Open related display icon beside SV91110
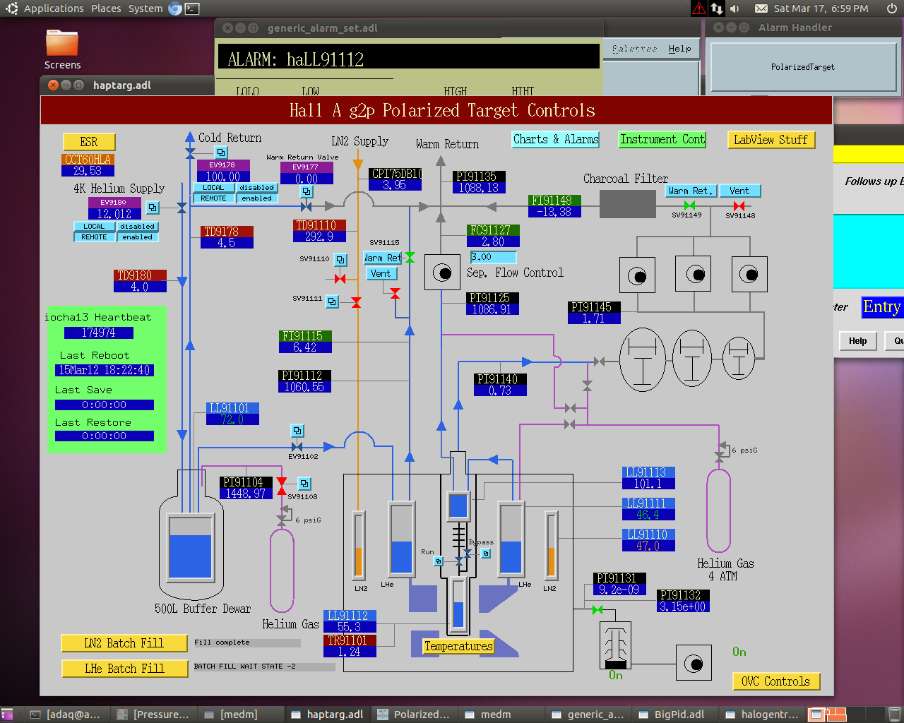 pos(340,260)
